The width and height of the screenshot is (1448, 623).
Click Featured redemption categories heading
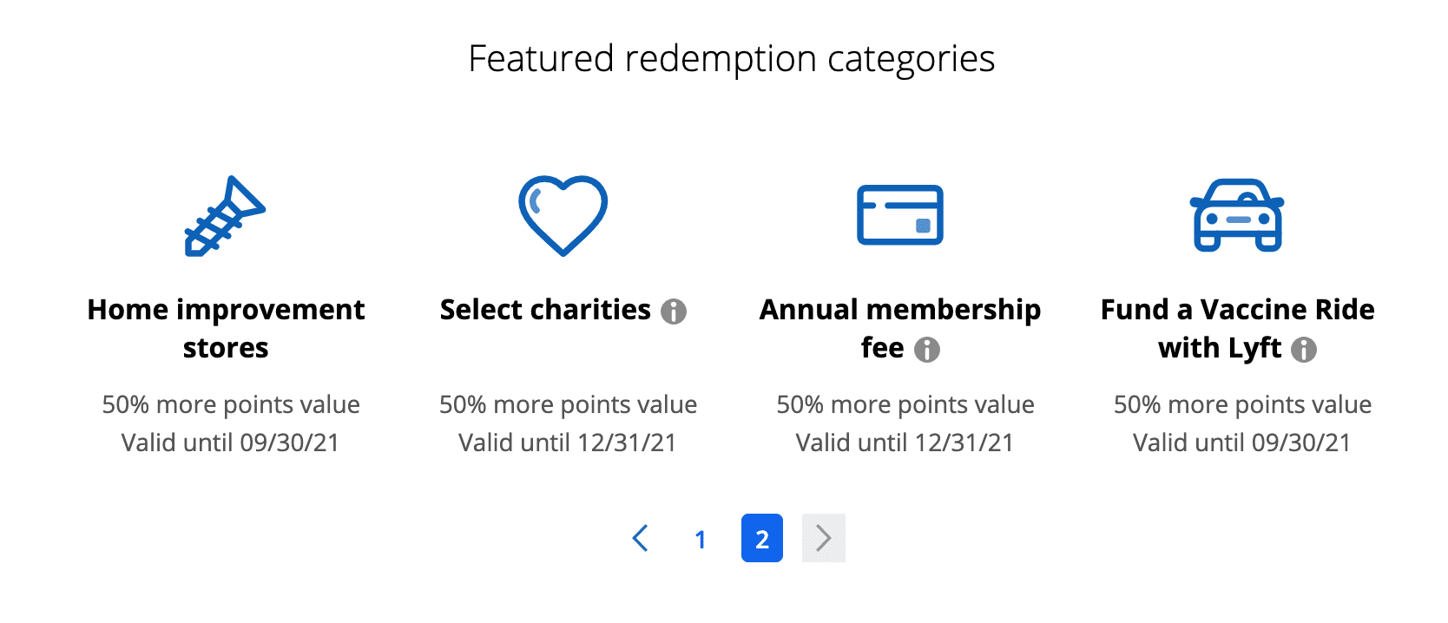point(732,59)
